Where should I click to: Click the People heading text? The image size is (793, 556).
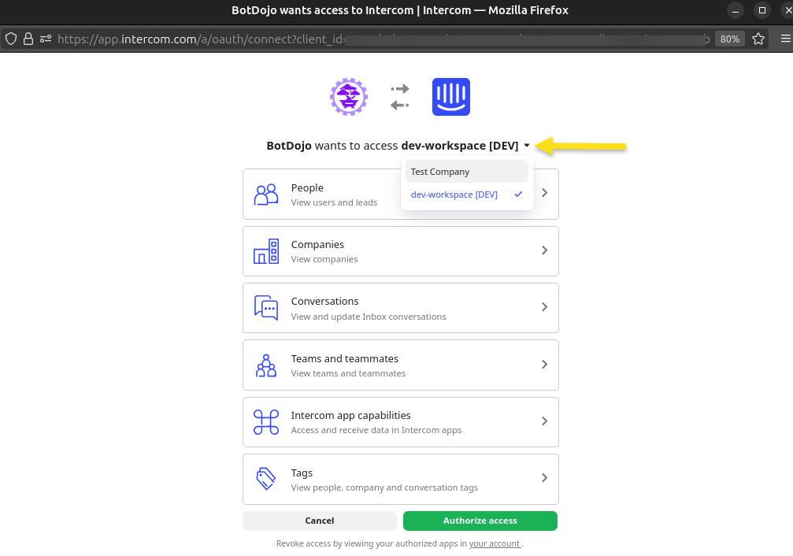(x=307, y=187)
